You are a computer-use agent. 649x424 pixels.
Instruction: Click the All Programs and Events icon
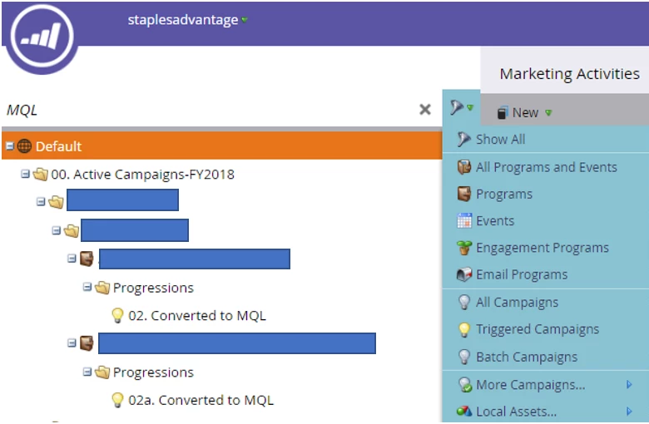pos(464,167)
